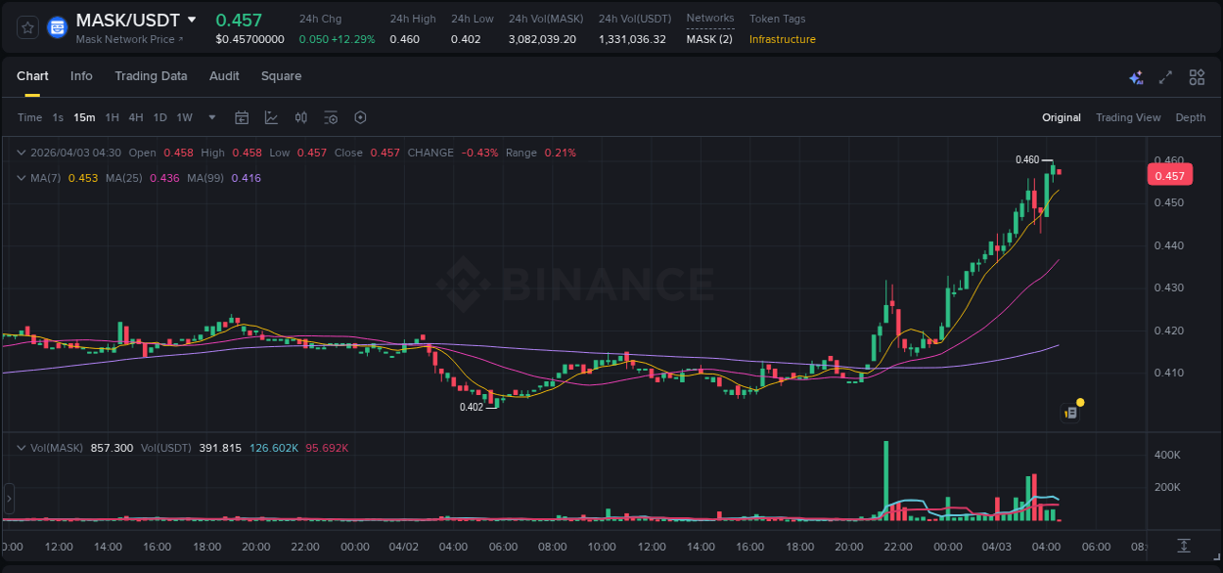Viewport: 1223px width, 573px height.
Task: Click the 24h Vol(USDT) value 1,331,036.32
Action: coord(632,39)
